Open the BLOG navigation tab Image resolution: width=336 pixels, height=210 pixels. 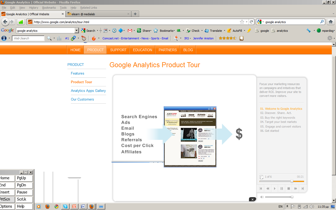click(188, 50)
